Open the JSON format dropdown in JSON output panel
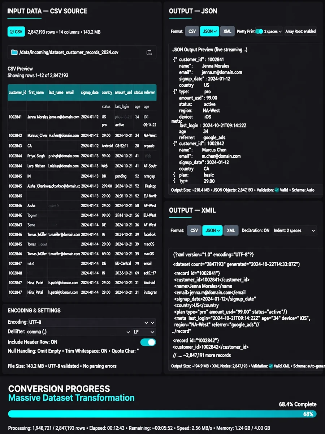Screen dimensions: 325x434 (x=210, y=31)
